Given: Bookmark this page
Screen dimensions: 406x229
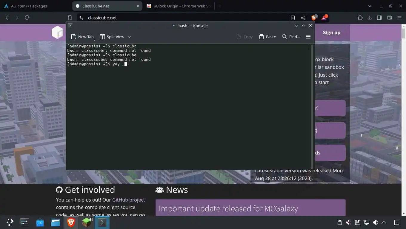Looking at the screenshot, I should point(70,18).
